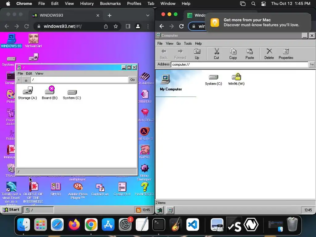316x237 pixels.
Task: Open File menu in Computer window
Action: [x=160, y=44]
